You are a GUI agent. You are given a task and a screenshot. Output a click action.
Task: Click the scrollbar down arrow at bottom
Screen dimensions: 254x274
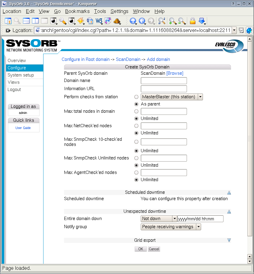pyautogui.click(x=250, y=261)
